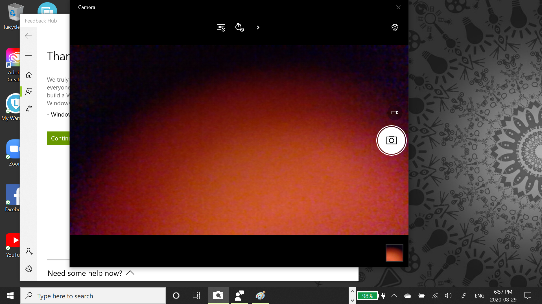Open Camera settings gear
The image size is (542, 304).
395,27
